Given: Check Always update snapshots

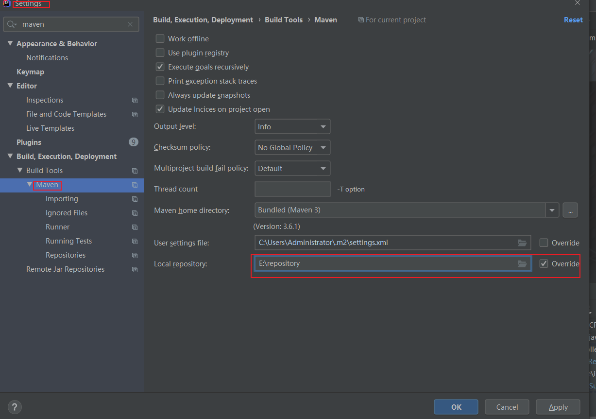Looking at the screenshot, I should tap(160, 95).
